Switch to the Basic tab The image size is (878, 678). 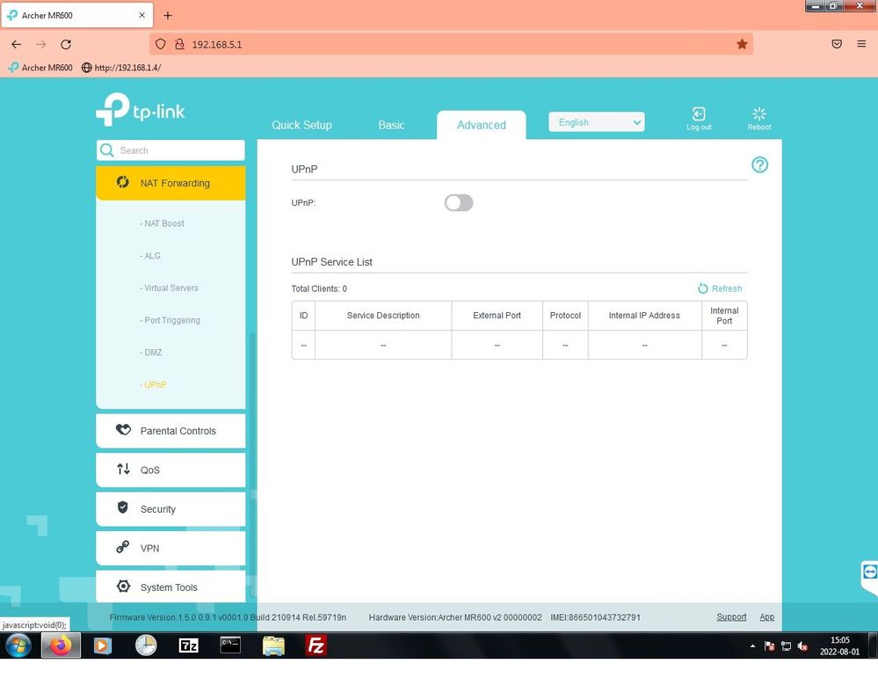(x=391, y=125)
